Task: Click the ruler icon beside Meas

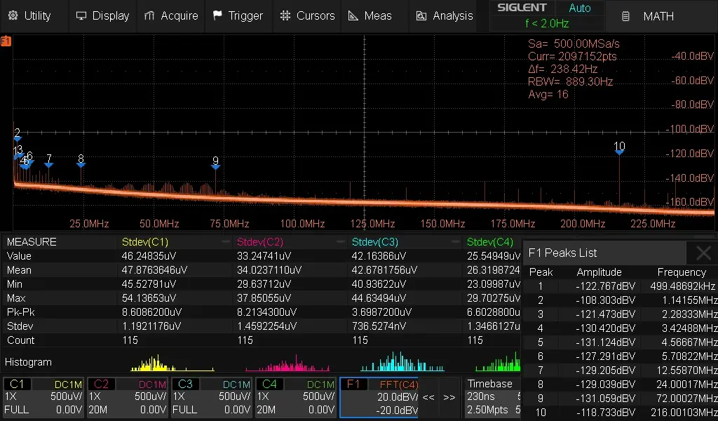Action: 353,15
